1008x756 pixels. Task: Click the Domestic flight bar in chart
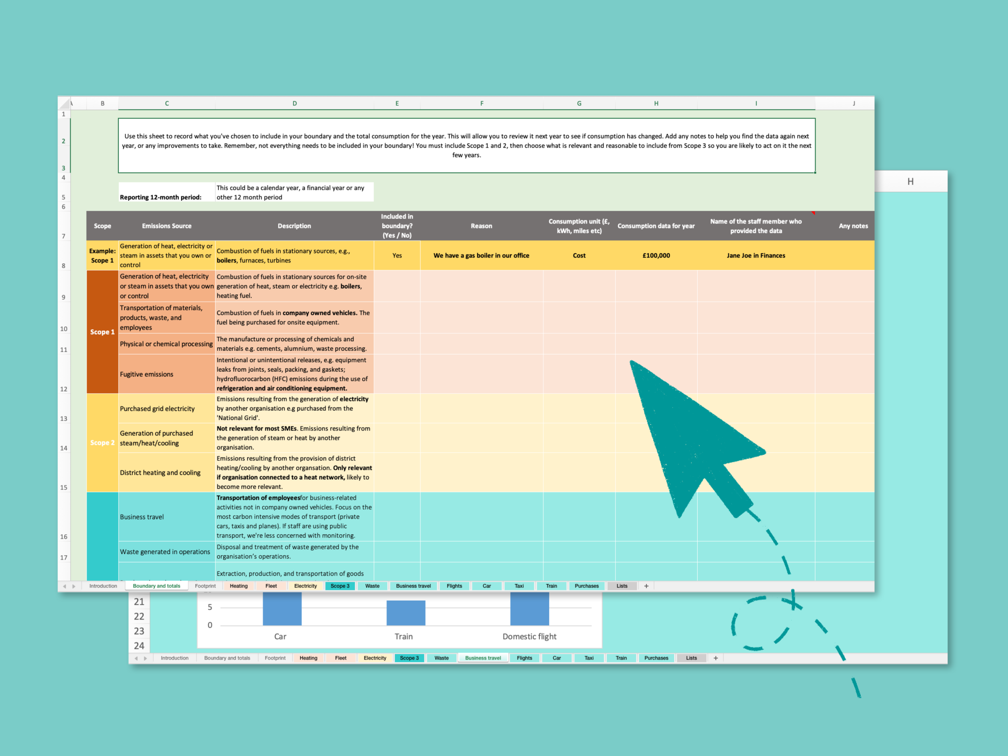pos(530,609)
